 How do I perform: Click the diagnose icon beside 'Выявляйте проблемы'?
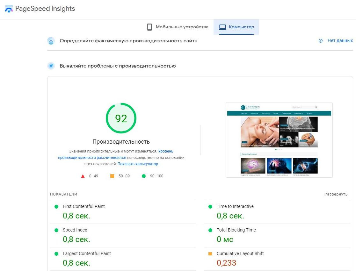(51, 66)
